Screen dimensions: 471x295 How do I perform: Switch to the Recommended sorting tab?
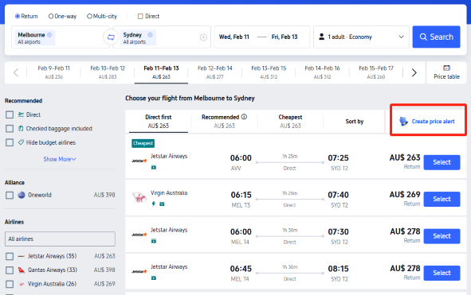[x=224, y=122]
